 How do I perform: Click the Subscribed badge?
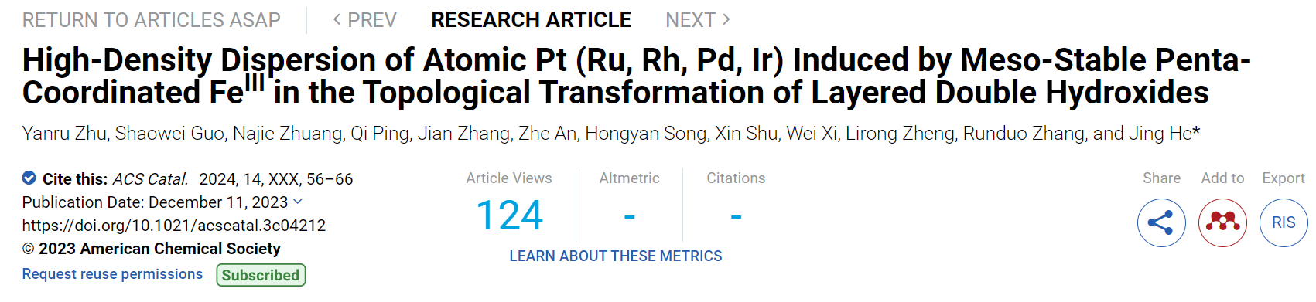[261, 275]
